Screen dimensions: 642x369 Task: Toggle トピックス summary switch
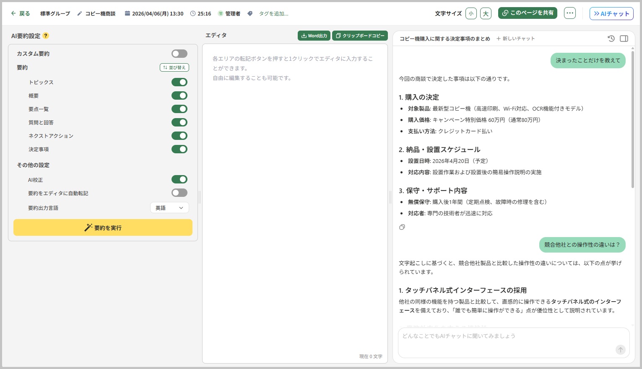[x=179, y=82]
